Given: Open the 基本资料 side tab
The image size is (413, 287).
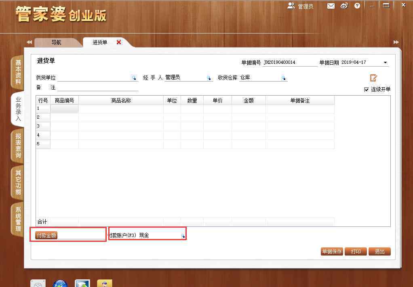Looking at the screenshot, I should pyautogui.click(x=18, y=72).
